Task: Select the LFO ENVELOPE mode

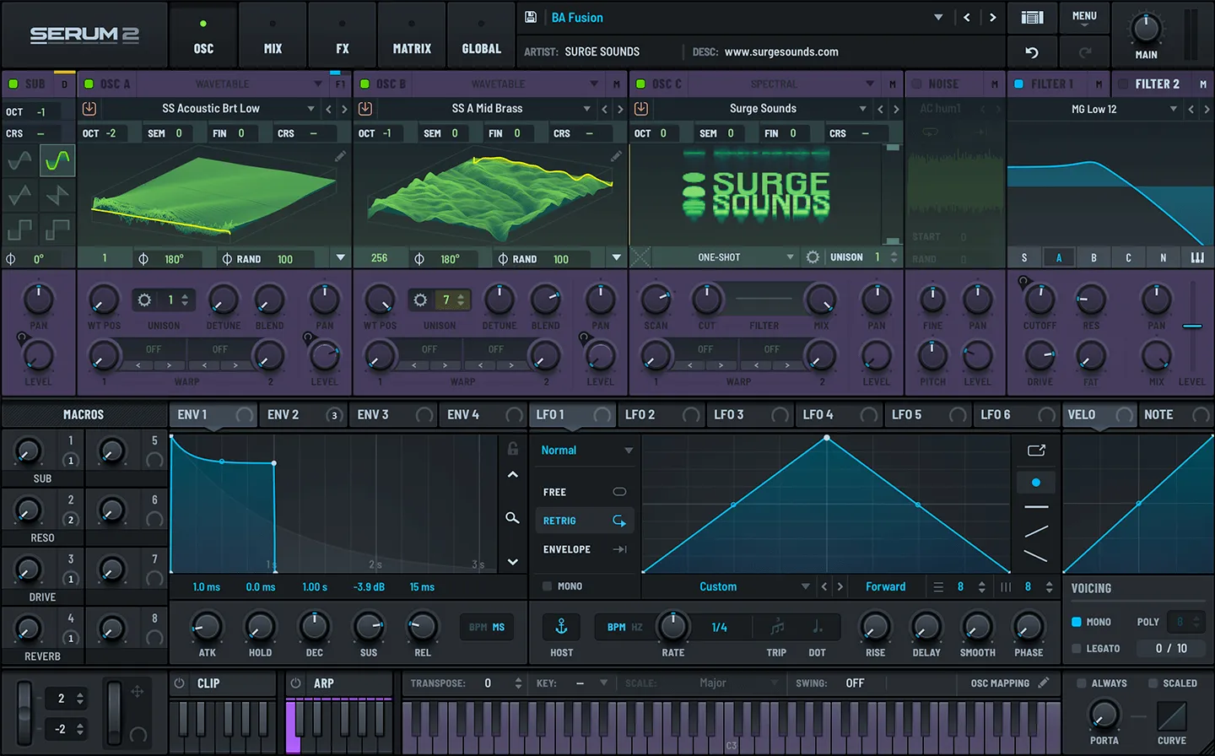Action: (583, 549)
